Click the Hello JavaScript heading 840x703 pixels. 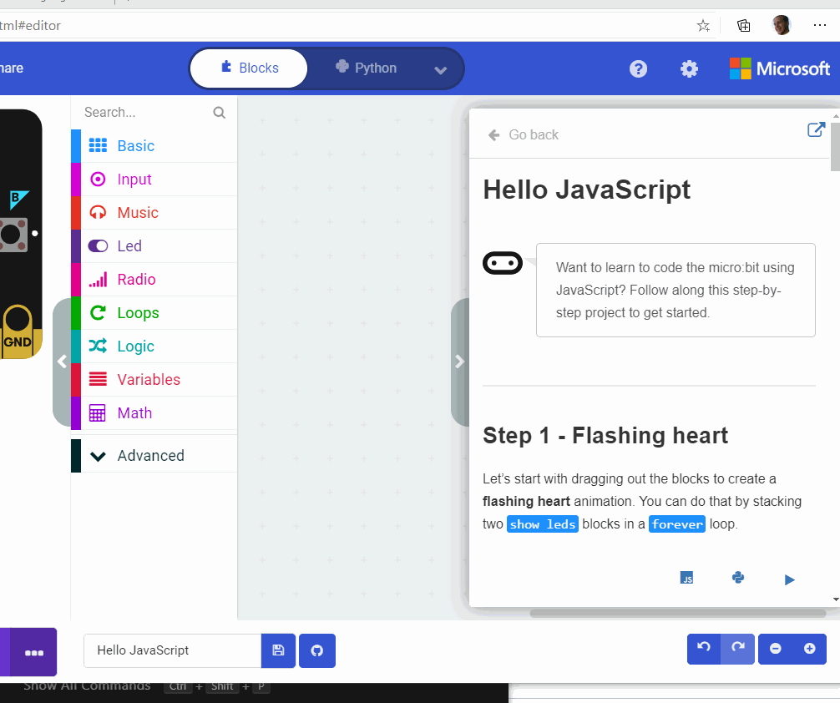click(x=587, y=190)
